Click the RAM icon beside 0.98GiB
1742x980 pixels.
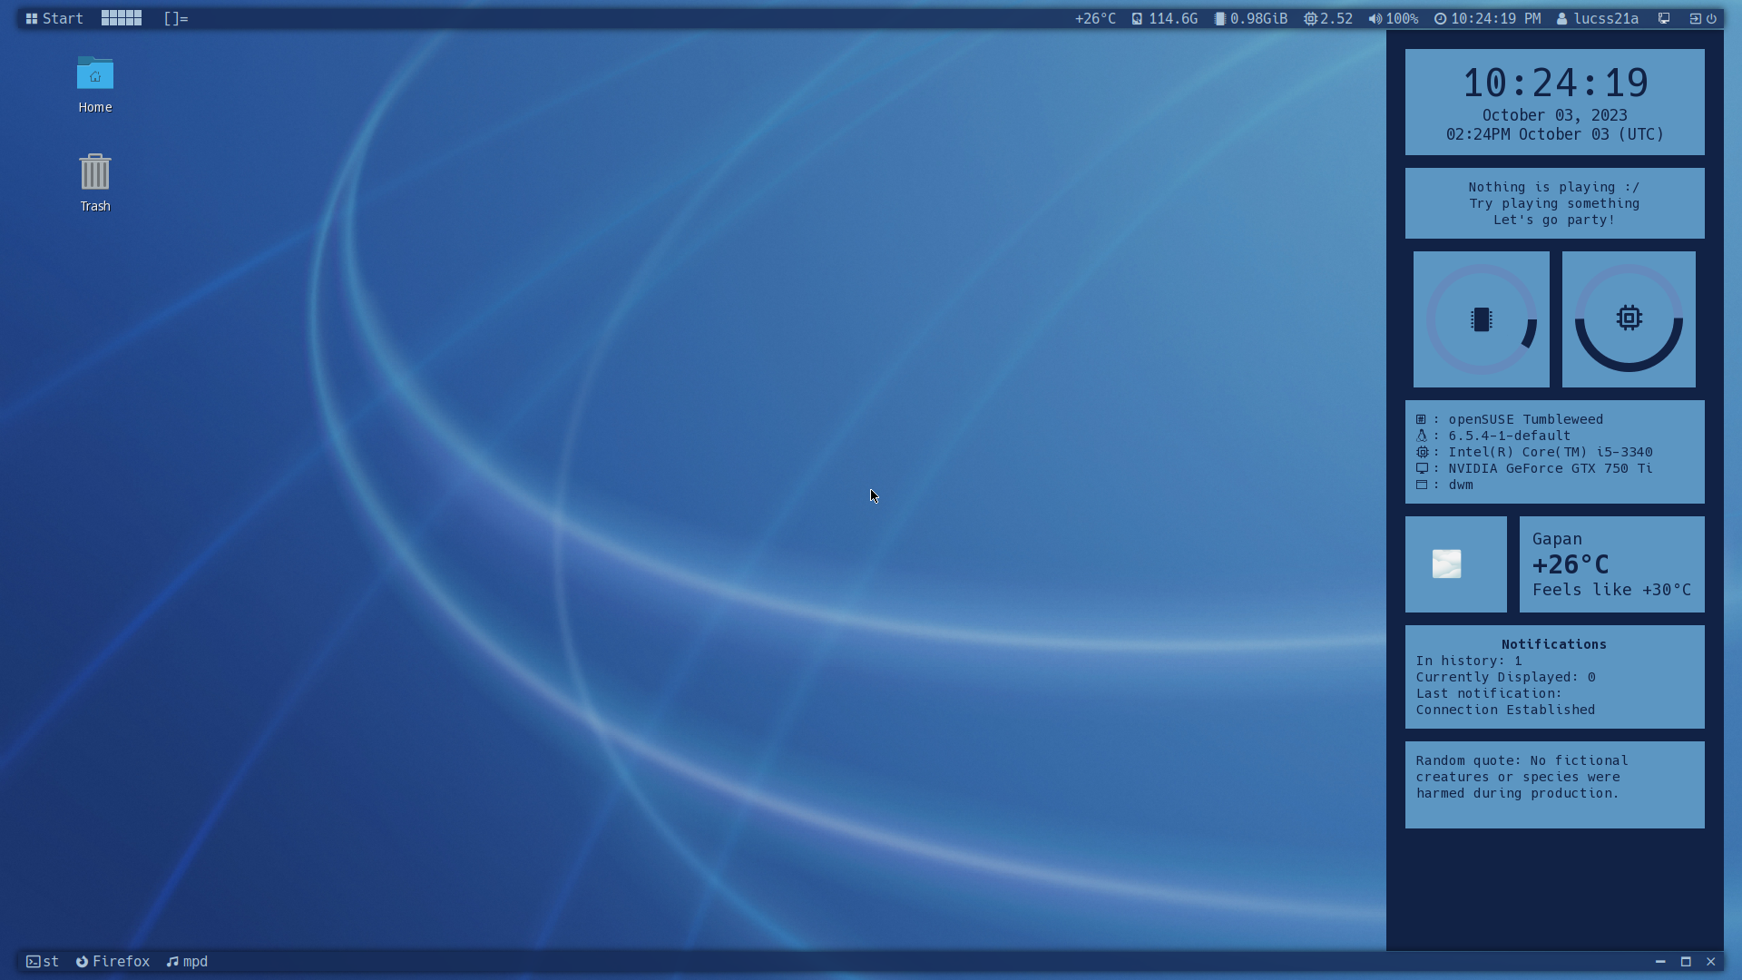(x=1220, y=18)
